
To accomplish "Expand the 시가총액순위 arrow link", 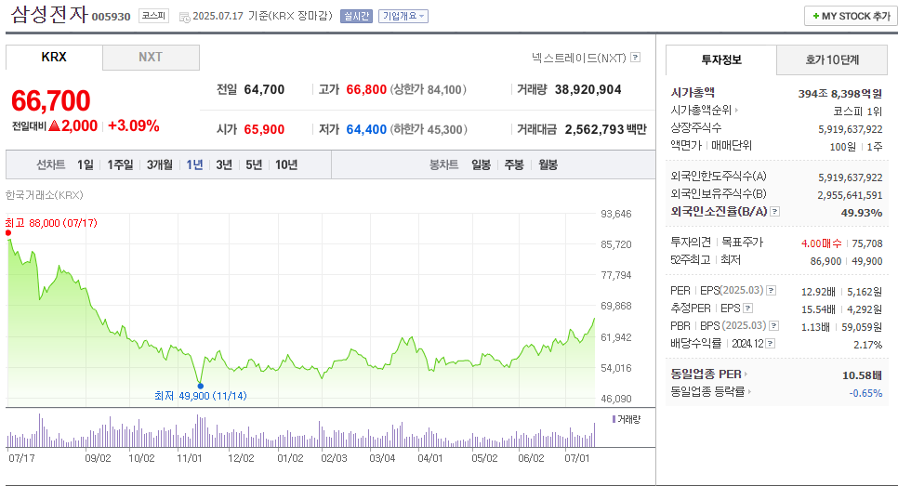I will point(736,110).
